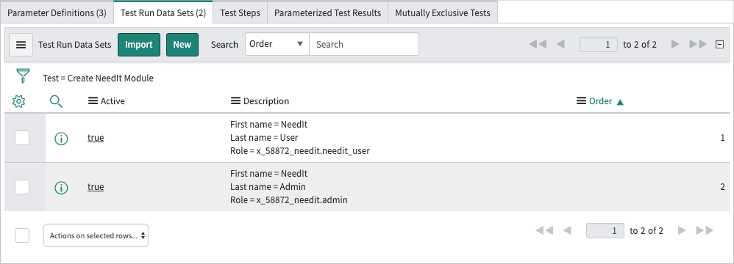Screen dimensions: 734x264
Task: Click the Test = Create NeedIt Module breadcrumb
Action: pyautogui.click(x=98, y=78)
